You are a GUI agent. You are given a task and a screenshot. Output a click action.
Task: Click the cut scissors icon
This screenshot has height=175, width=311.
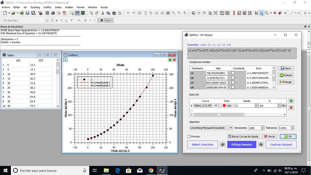click(103, 13)
